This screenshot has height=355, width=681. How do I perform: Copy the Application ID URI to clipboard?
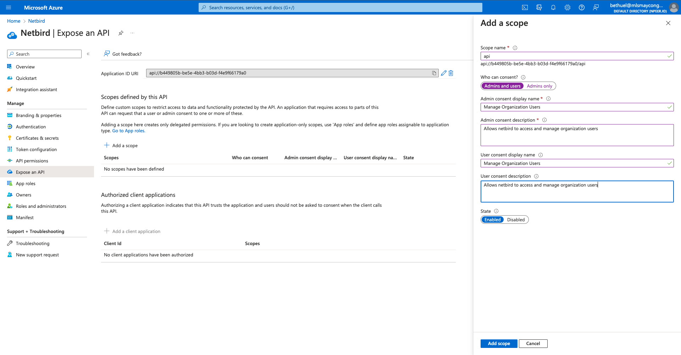[434, 73]
